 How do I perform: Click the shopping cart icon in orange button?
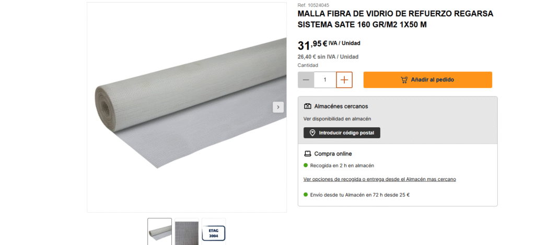click(x=404, y=80)
